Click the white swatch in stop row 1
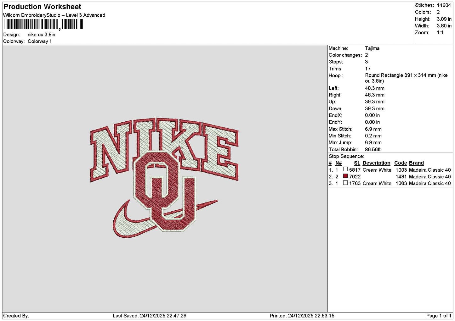Screen dimensions: 455x321 pos(345,169)
